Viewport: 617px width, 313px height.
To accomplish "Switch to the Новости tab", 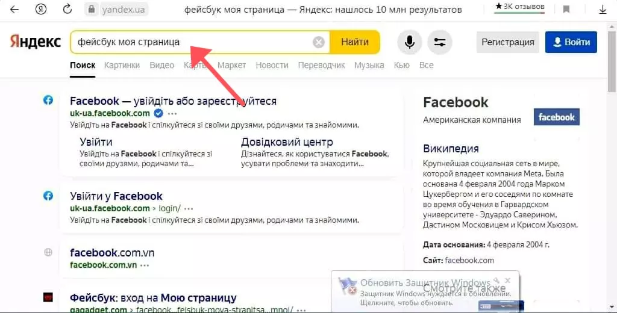I will coord(272,65).
